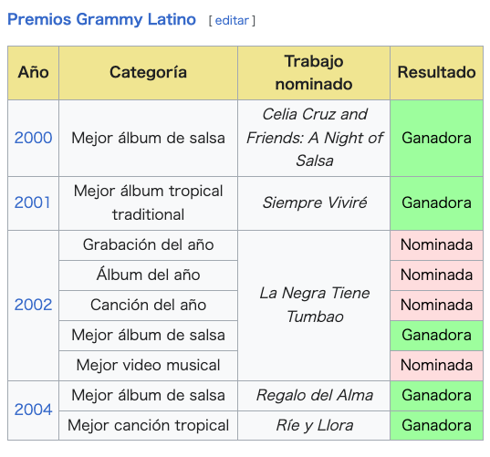Select the Año column header
This screenshot has width=490, height=457.
[x=34, y=73]
